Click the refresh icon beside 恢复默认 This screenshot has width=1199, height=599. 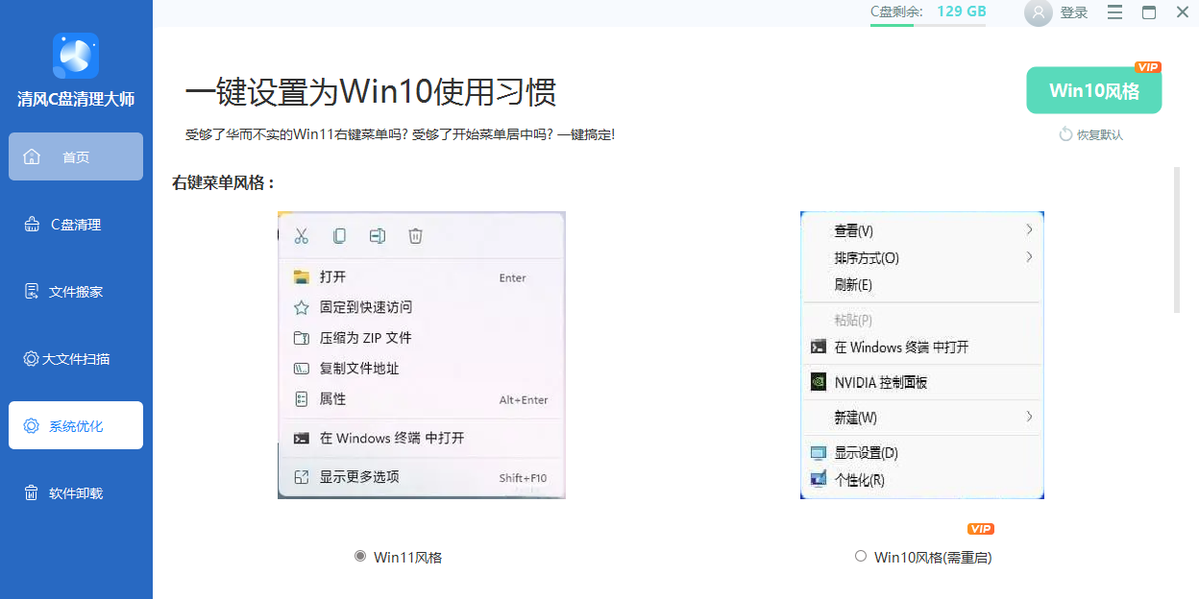(x=1065, y=134)
